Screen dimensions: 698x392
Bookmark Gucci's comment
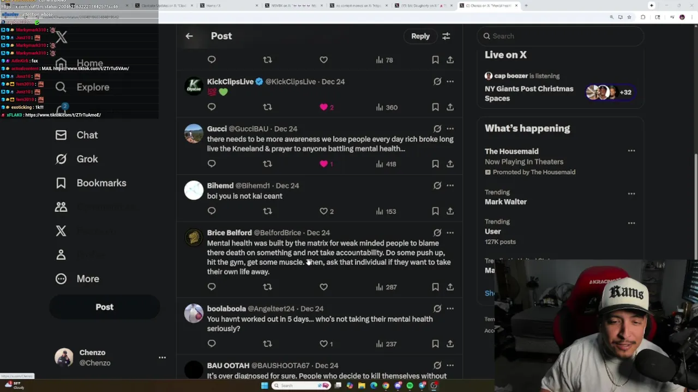[435, 164]
